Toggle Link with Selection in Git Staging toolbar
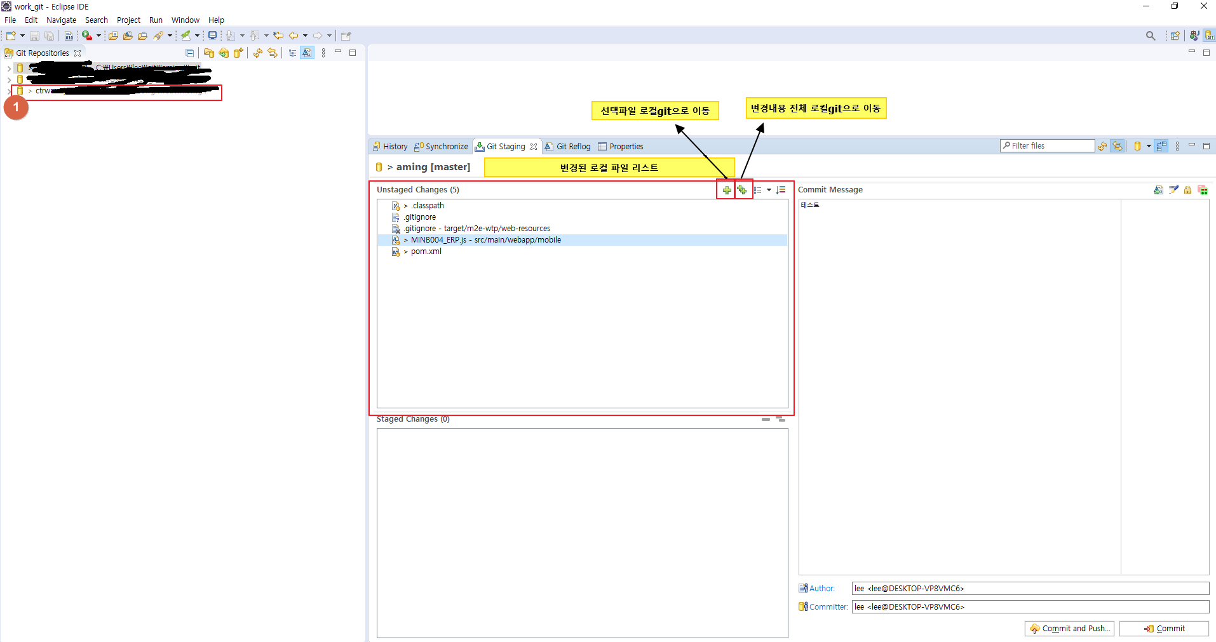Image resolution: width=1216 pixels, height=642 pixels. click(x=1161, y=146)
